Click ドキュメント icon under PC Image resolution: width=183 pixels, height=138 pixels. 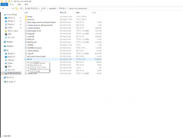point(6,60)
